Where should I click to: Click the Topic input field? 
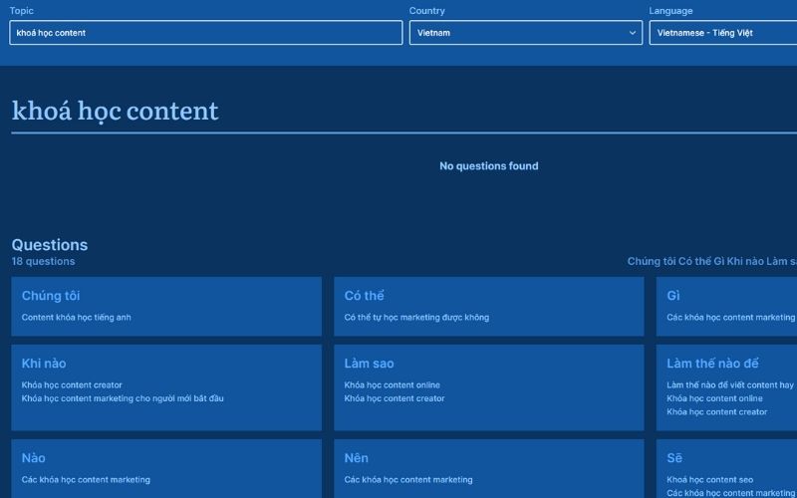[205, 33]
